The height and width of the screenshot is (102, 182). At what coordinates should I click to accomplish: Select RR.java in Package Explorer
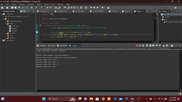coord(14,28)
